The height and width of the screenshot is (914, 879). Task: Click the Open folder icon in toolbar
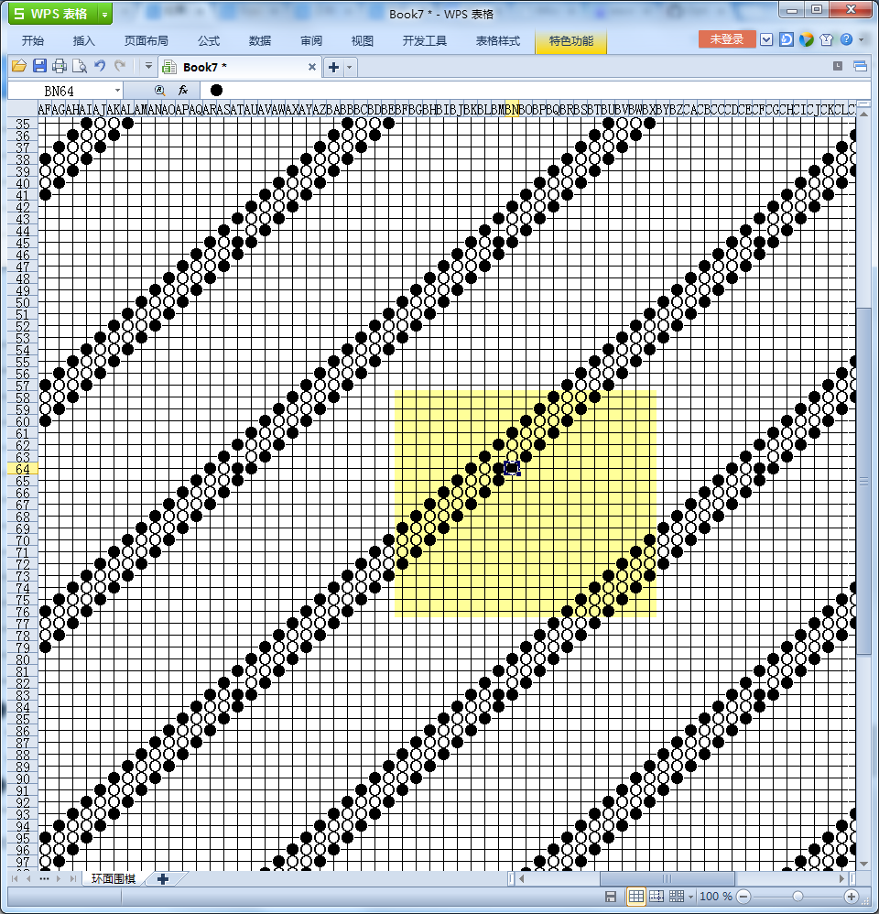pyautogui.click(x=18, y=66)
